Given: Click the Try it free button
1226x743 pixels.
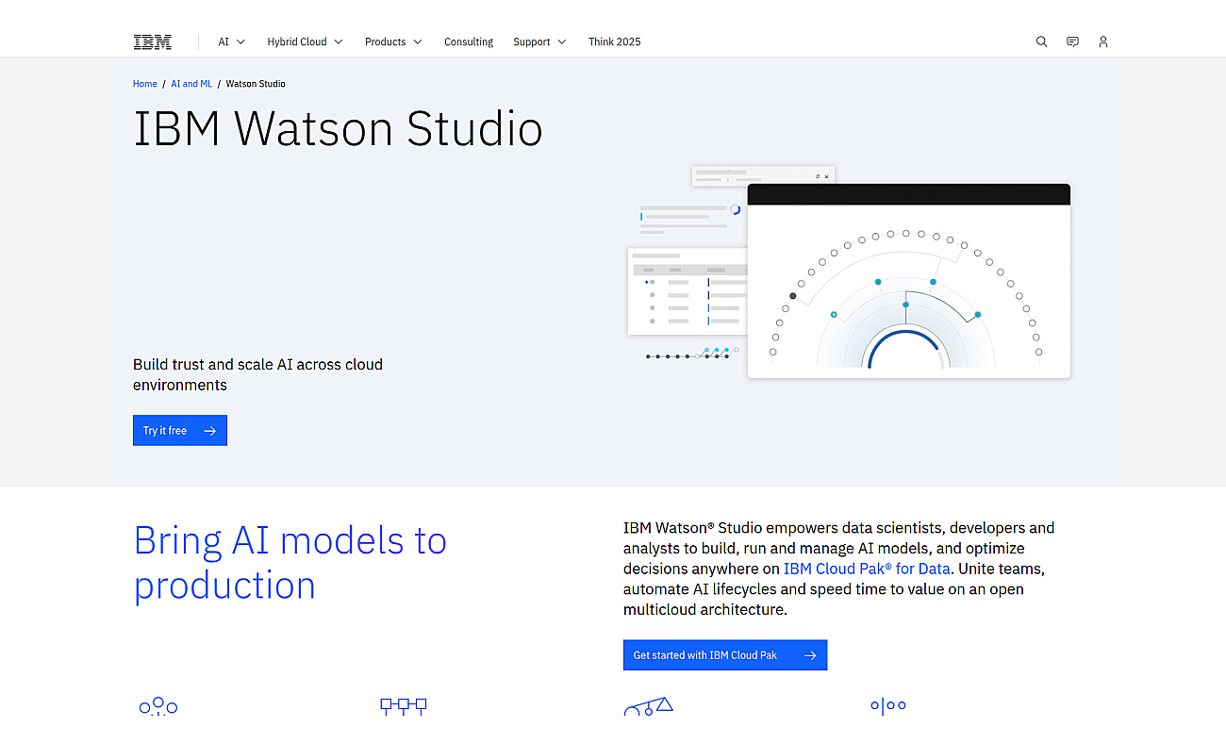Looking at the screenshot, I should [x=180, y=430].
